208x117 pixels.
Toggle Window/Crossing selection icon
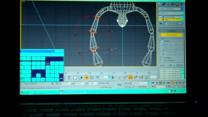coord(81,78)
